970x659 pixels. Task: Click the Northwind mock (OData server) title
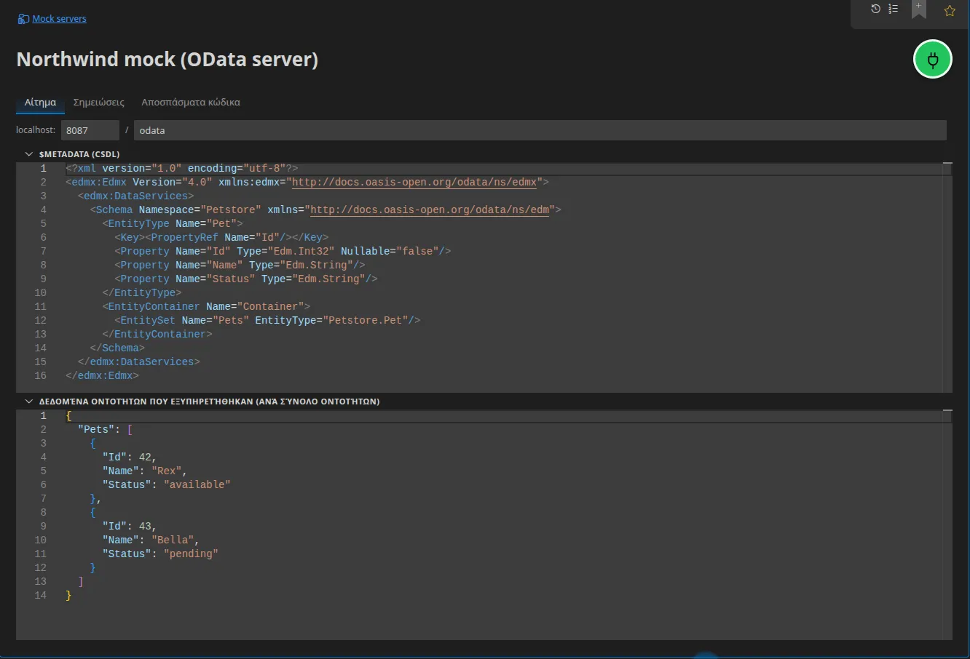pos(167,60)
